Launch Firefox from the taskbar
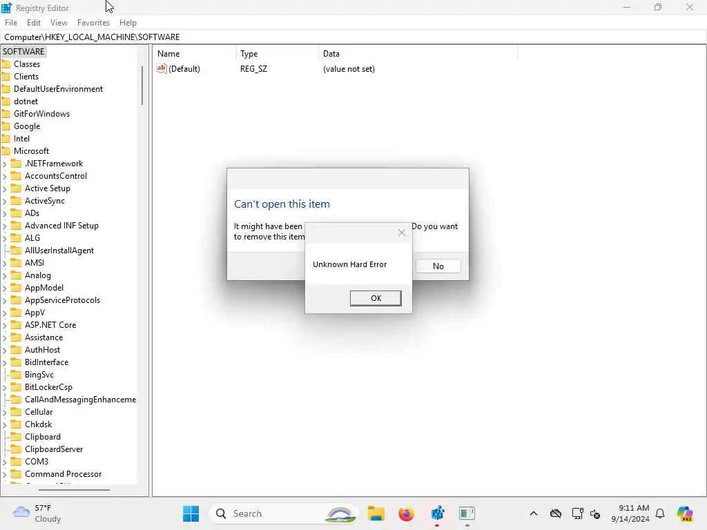Screen dimensions: 707x530 pyautogui.click(x=406, y=513)
